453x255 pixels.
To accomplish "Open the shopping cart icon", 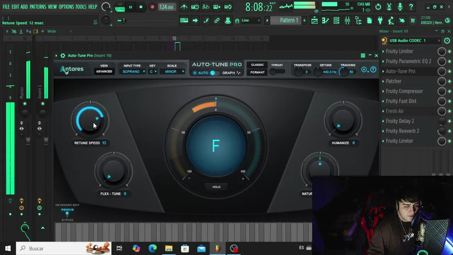I will pos(413,21).
